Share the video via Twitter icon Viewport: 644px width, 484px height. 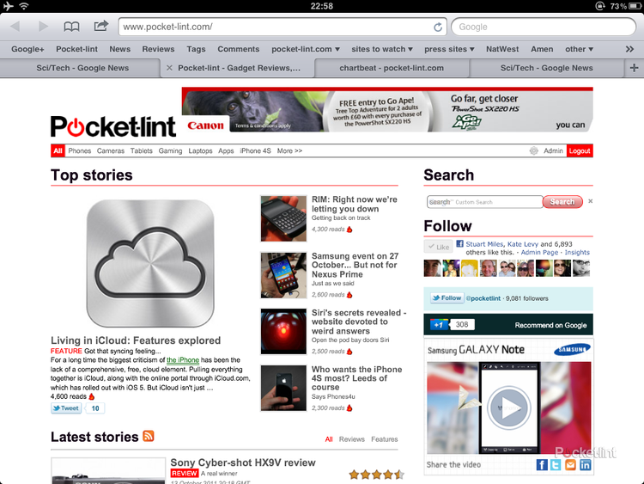pyautogui.click(x=556, y=465)
